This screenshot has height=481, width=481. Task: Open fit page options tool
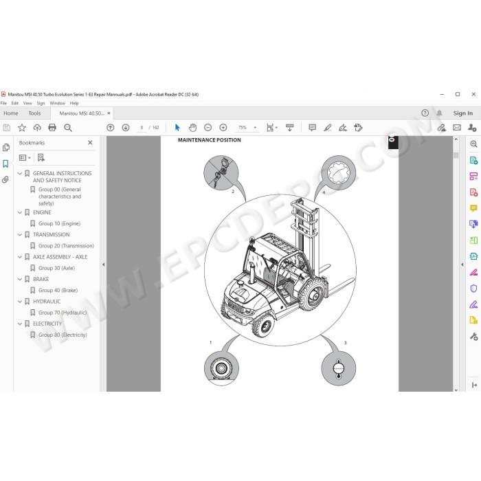(272, 128)
